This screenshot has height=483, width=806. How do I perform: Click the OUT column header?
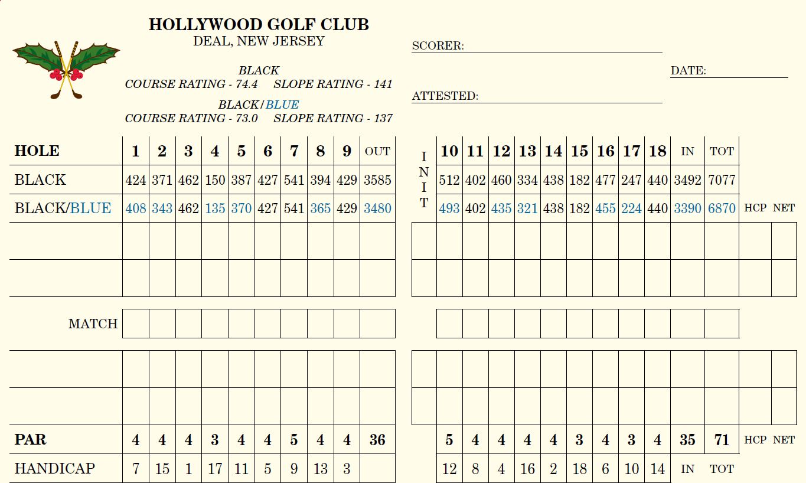click(377, 151)
